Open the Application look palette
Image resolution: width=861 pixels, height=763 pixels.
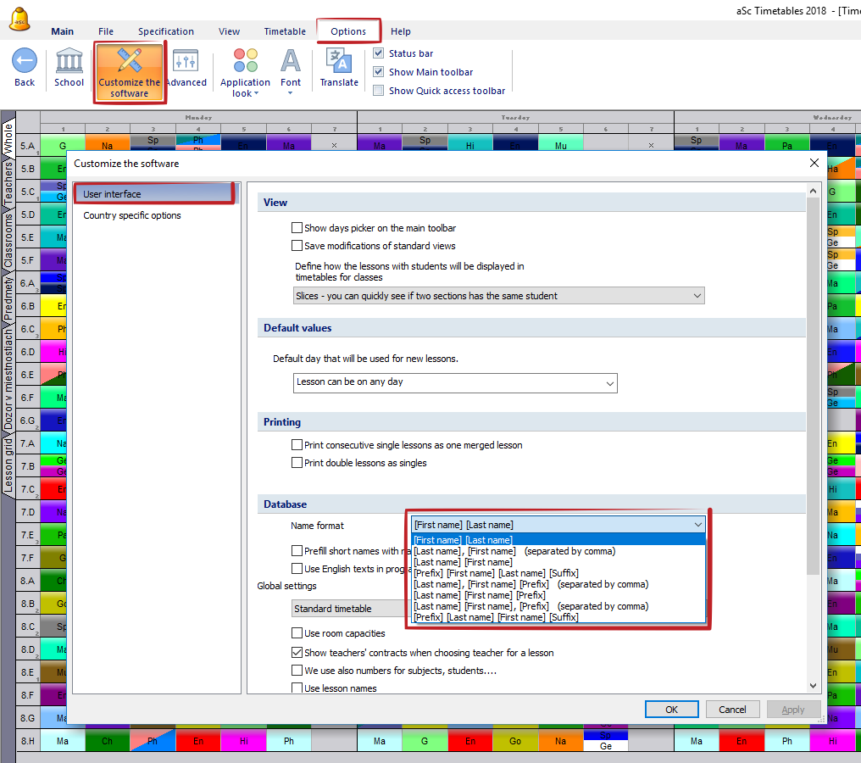[x=245, y=62]
